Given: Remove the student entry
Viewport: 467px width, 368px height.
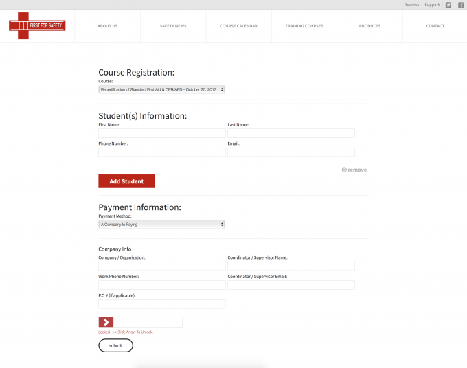Looking at the screenshot, I should 354,170.
